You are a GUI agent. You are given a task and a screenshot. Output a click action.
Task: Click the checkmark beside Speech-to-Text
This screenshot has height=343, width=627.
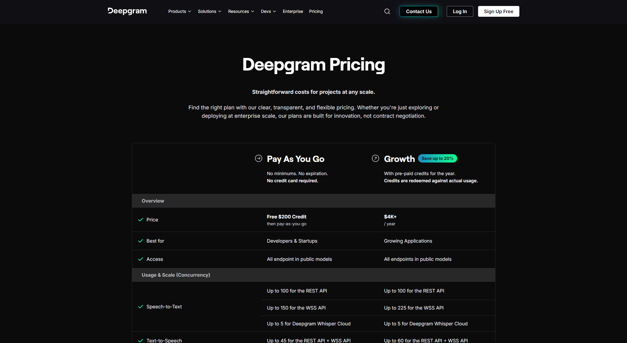[x=140, y=307]
